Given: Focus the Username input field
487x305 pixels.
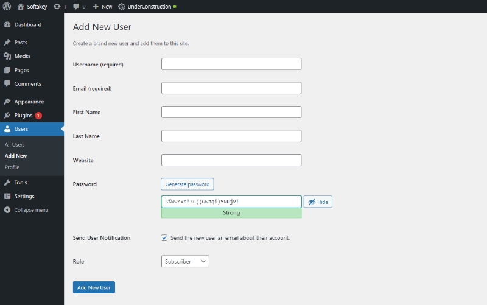Looking at the screenshot, I should click(x=231, y=64).
